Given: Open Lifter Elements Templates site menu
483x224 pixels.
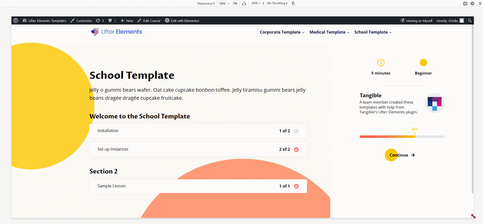Looking at the screenshot, I should click(44, 21).
